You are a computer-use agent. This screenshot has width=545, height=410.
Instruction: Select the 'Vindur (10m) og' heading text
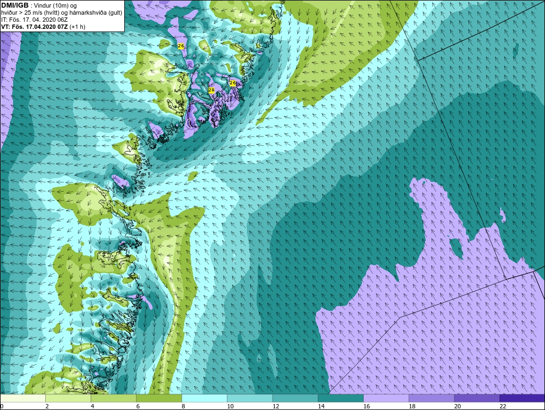(x=56, y=6)
